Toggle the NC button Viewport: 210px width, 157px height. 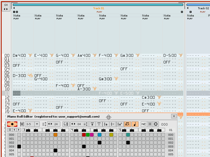point(144,124)
